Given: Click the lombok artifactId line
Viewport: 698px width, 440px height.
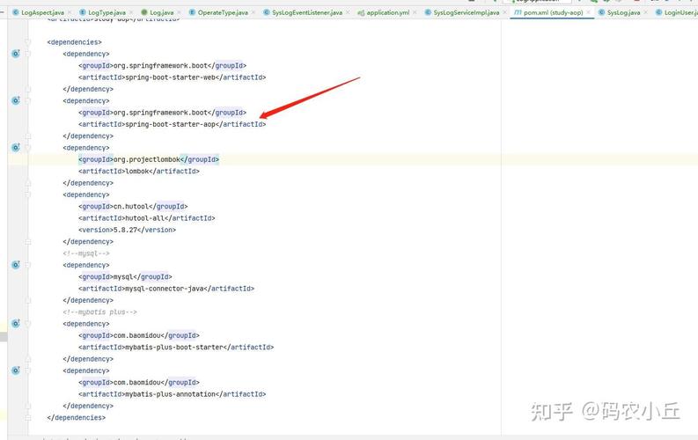Looking at the screenshot, I should click(139, 172).
